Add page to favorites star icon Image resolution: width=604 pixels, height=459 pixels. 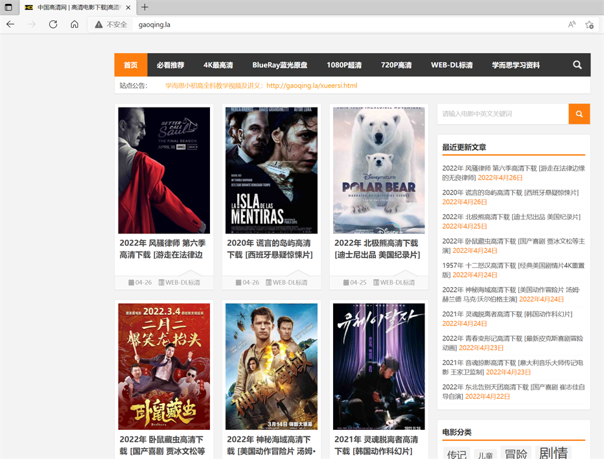point(589,25)
